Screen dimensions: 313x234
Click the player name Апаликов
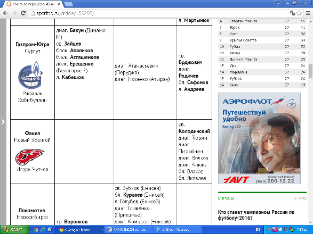(82, 51)
